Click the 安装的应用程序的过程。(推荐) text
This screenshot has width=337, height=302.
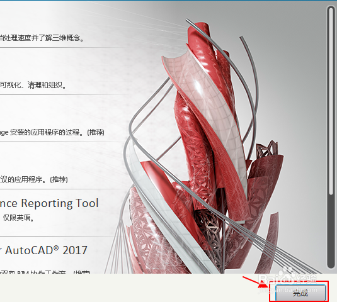pyautogui.click(x=57, y=132)
